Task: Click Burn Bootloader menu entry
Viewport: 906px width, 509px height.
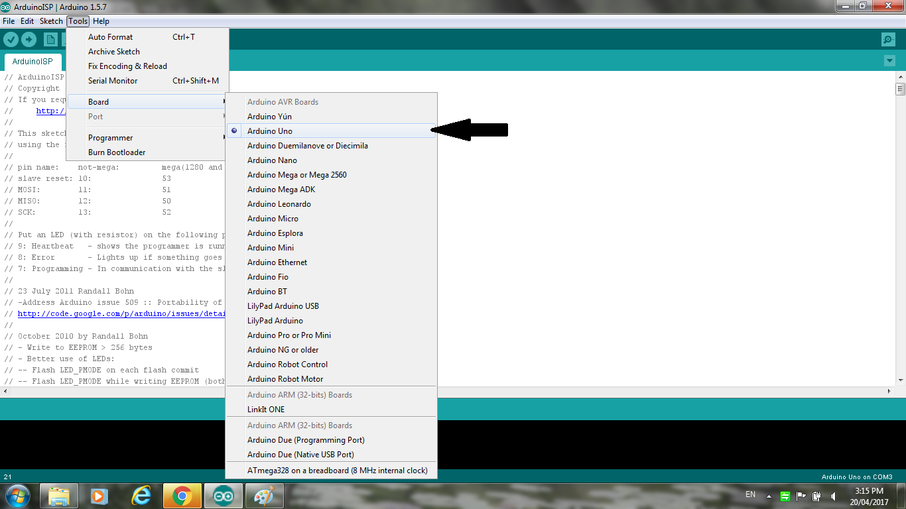Action: 148,152
